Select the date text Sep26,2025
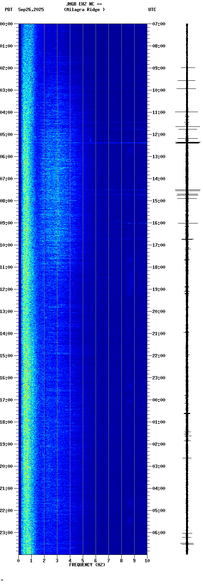The image size is (203, 584). [x=31, y=10]
